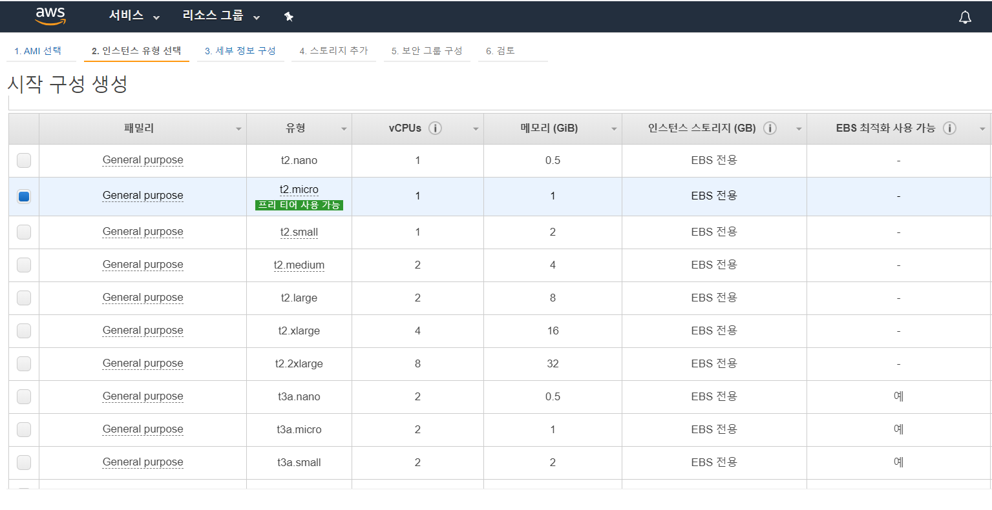The image size is (992, 510).
Task: Open 인스턴스 스토리지 column filter arrow
Action: tap(799, 129)
